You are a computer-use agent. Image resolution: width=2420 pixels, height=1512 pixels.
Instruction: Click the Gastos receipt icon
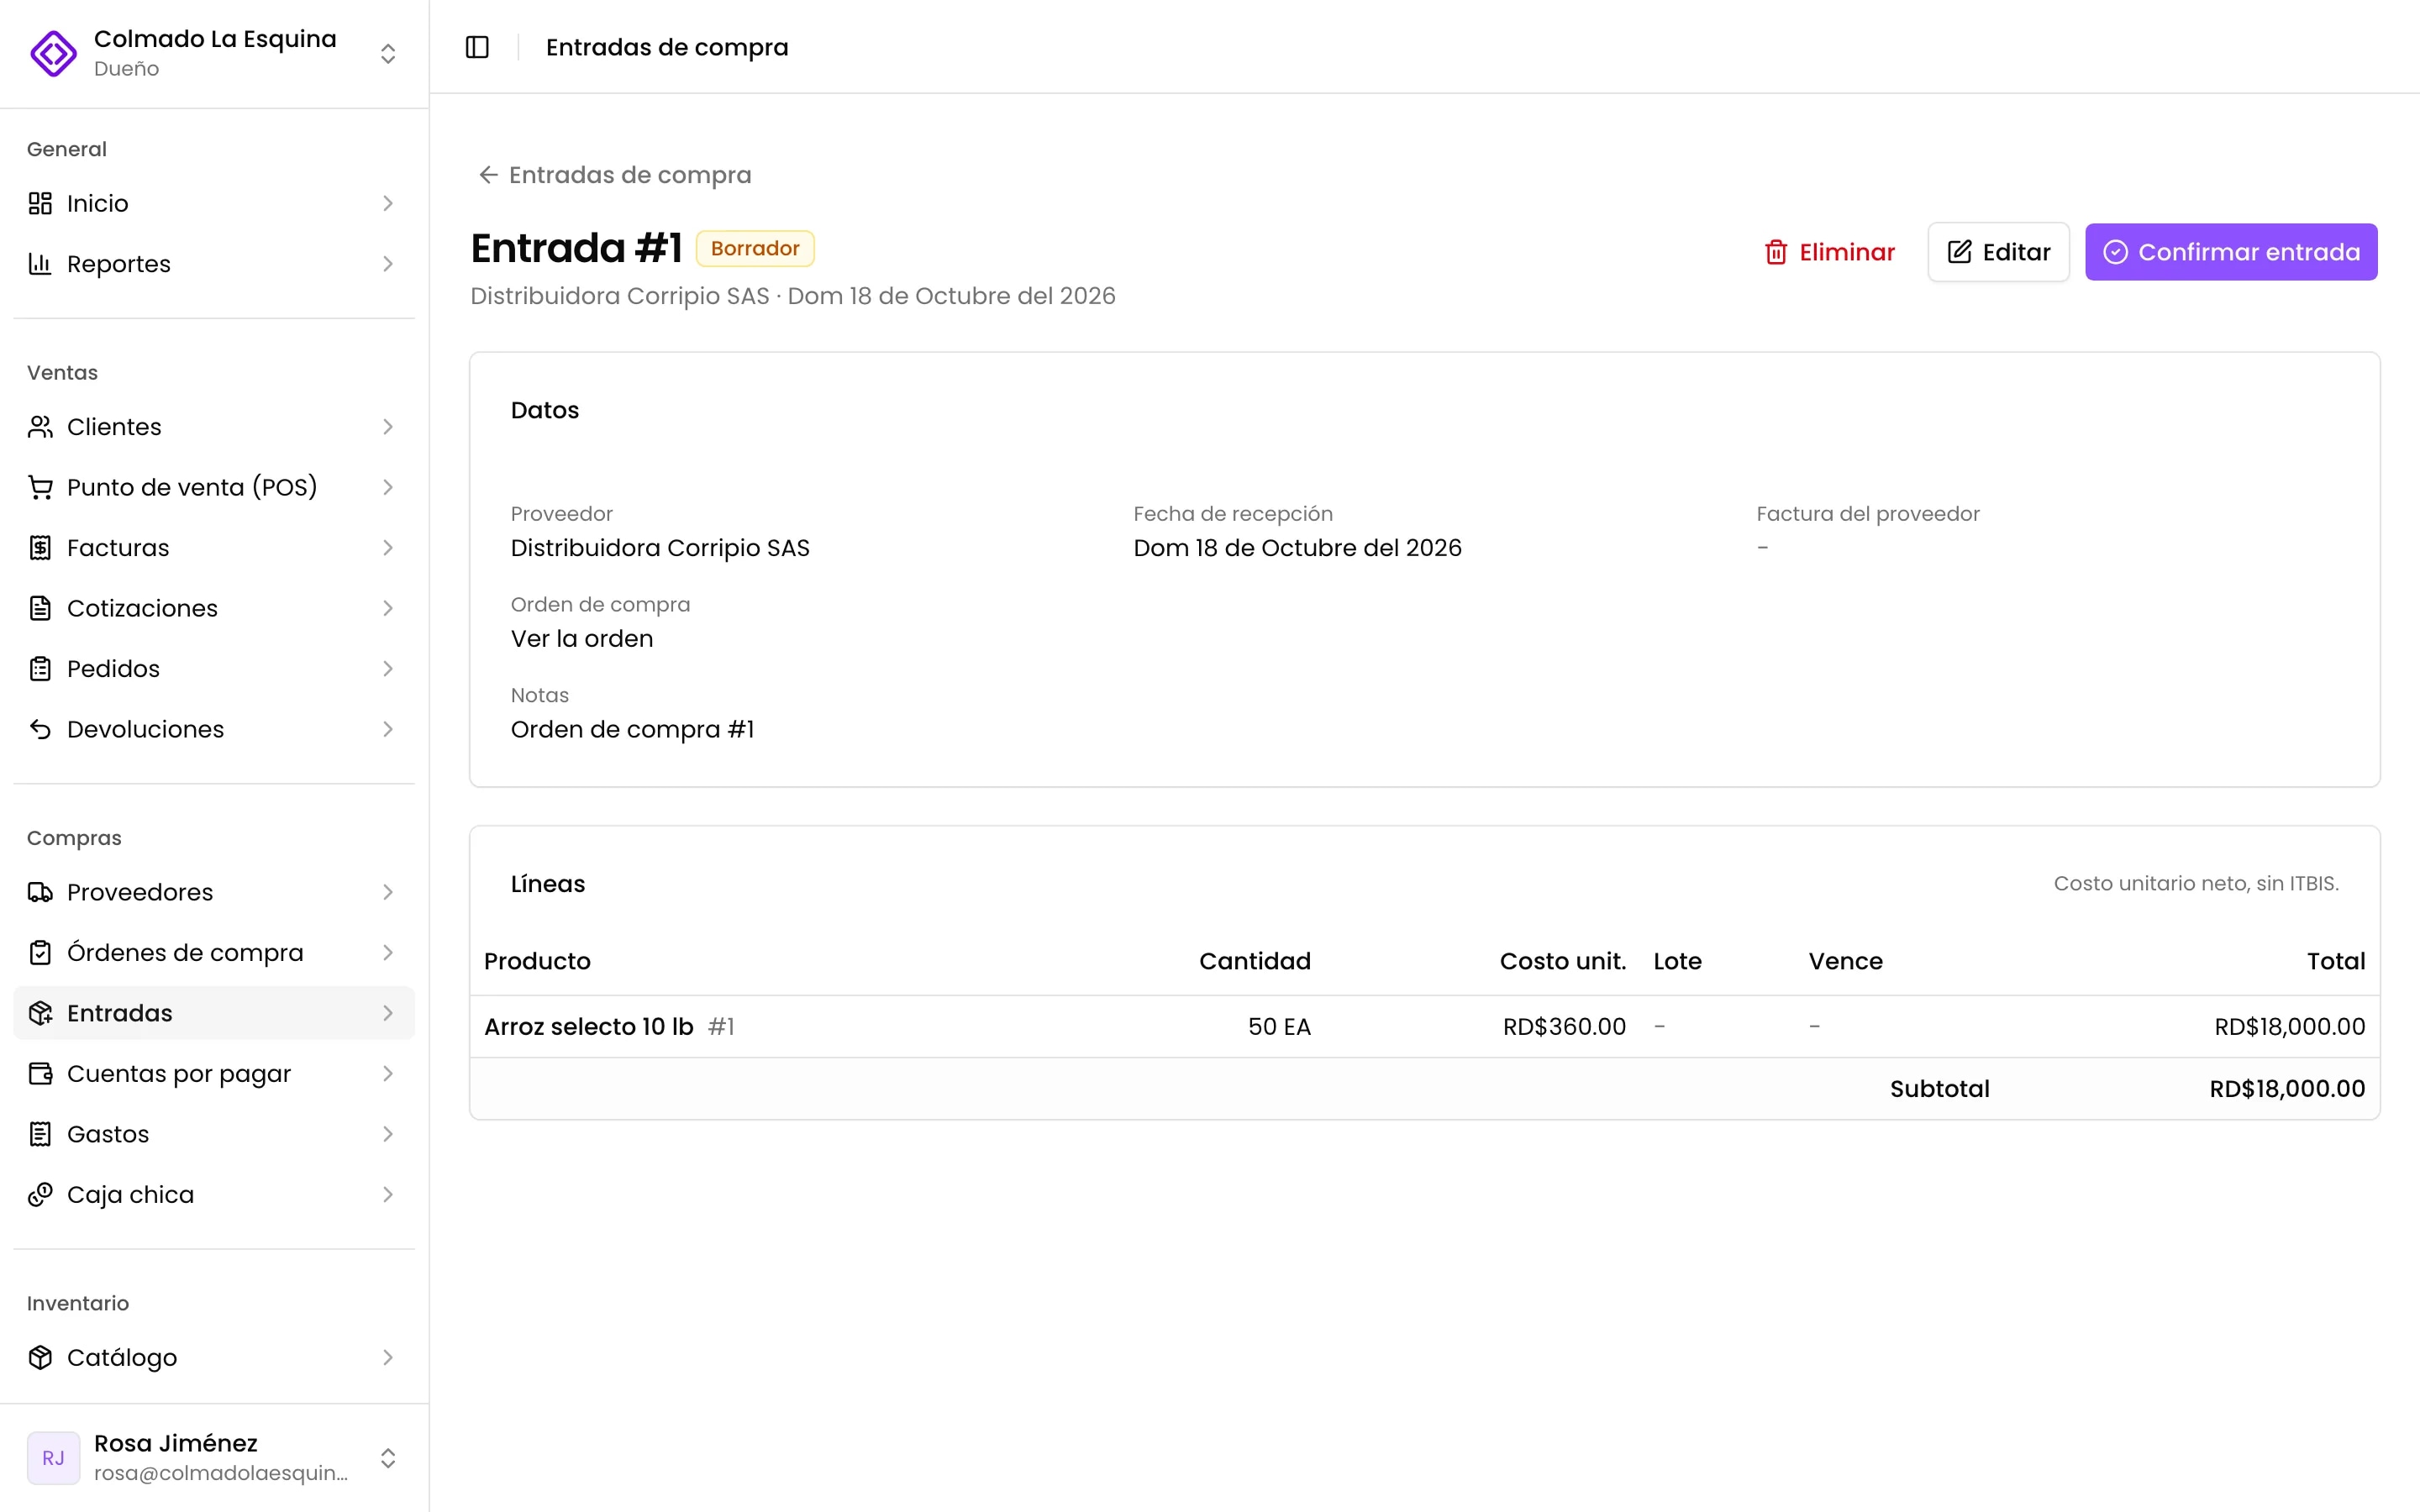[x=40, y=1134]
